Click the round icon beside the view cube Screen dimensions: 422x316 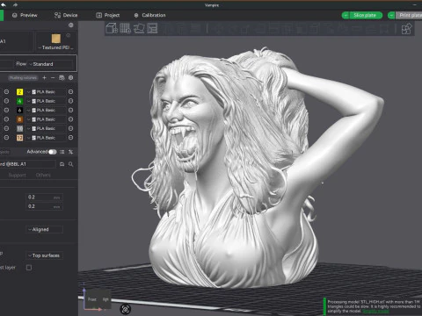click(126, 309)
